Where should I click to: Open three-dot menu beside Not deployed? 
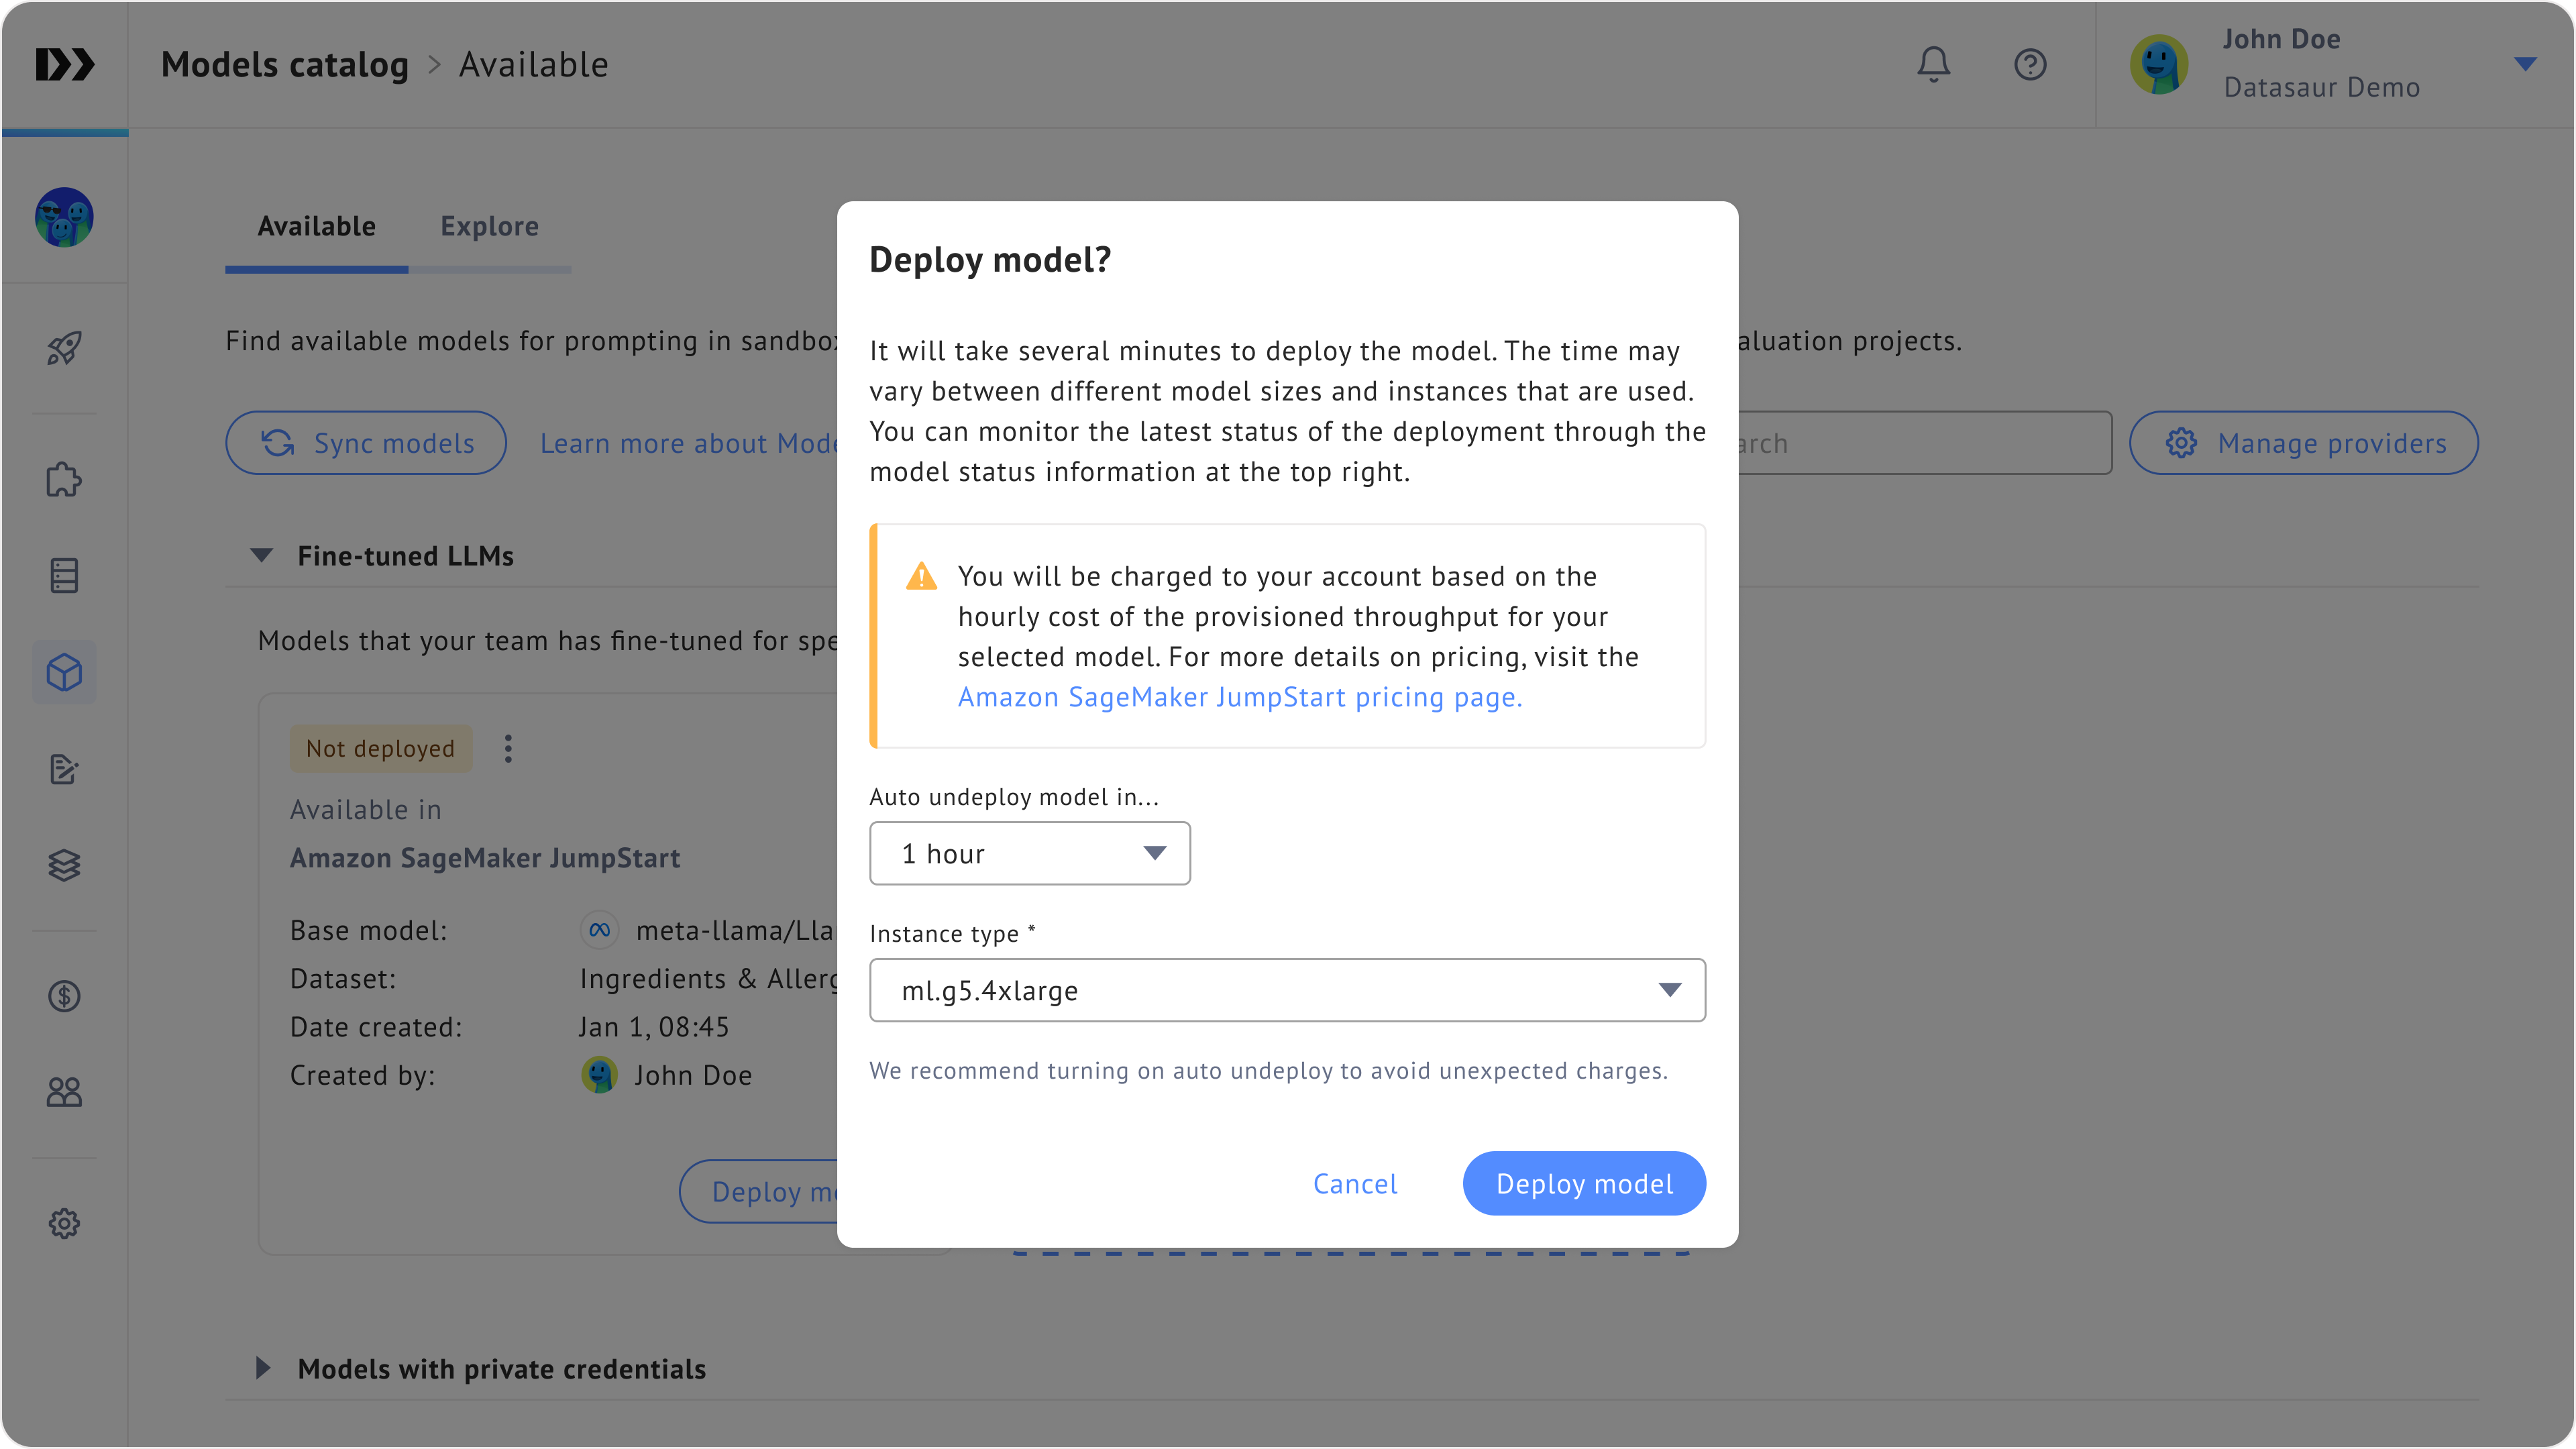[508, 749]
